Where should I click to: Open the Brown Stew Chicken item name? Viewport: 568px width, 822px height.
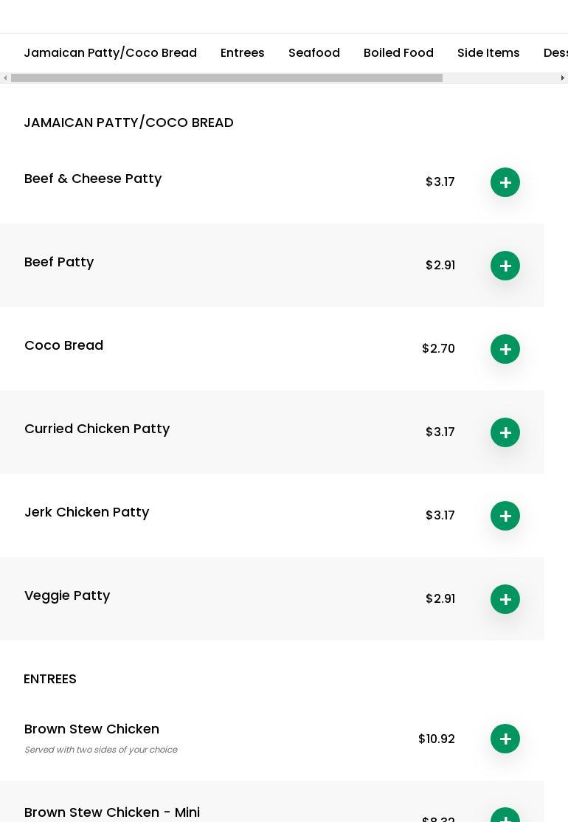(91, 729)
